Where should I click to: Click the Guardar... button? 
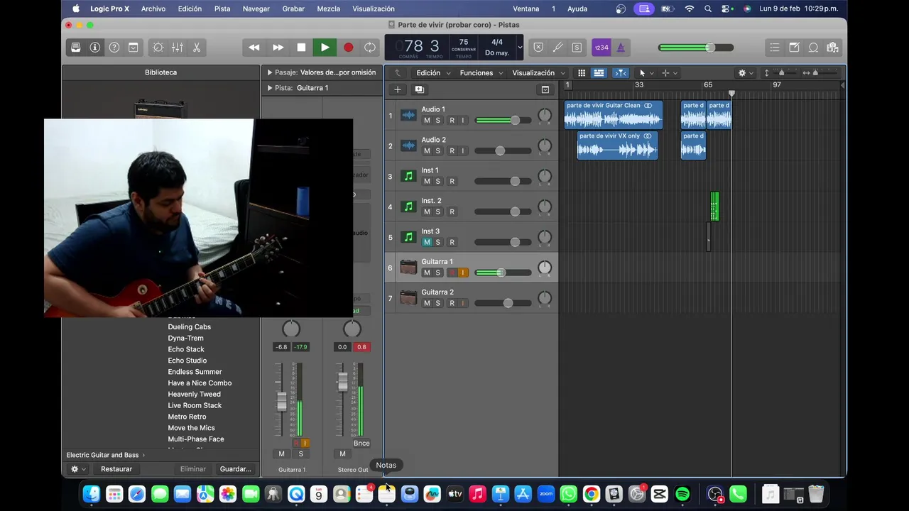[x=236, y=469]
